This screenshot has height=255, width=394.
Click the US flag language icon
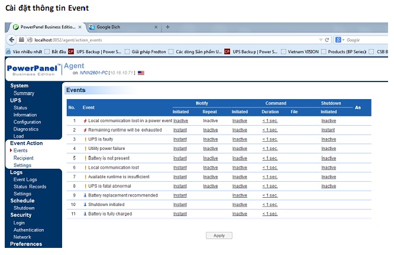[x=141, y=73]
